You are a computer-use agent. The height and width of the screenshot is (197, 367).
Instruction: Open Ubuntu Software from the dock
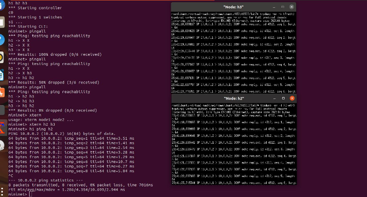(x=2, y=92)
